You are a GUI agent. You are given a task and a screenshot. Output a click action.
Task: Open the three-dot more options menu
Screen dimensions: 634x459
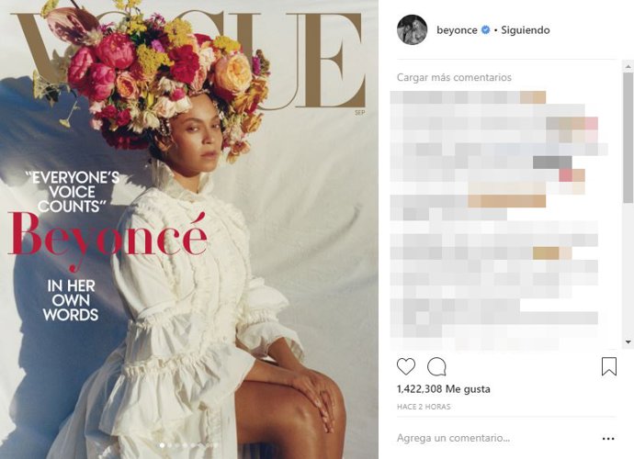click(x=608, y=439)
